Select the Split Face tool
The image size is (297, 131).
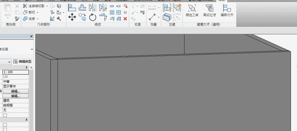coord(59,6)
